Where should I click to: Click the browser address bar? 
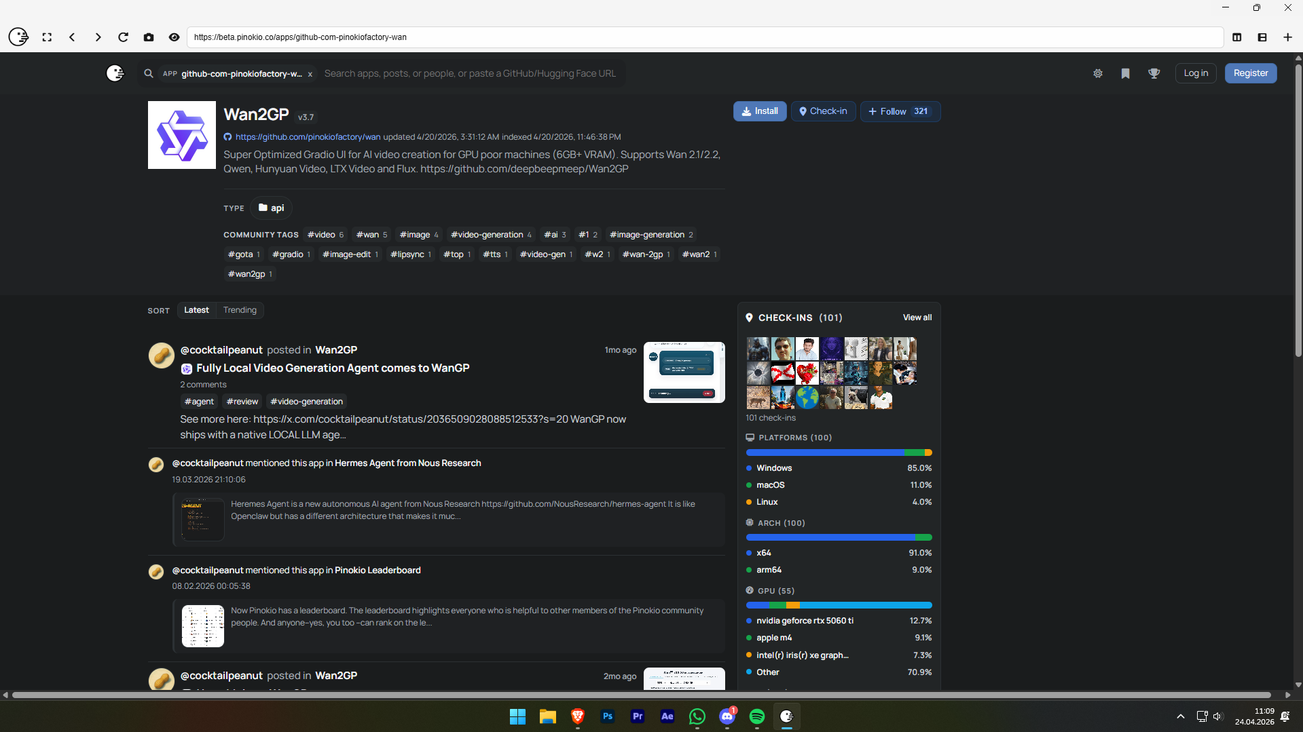click(705, 37)
